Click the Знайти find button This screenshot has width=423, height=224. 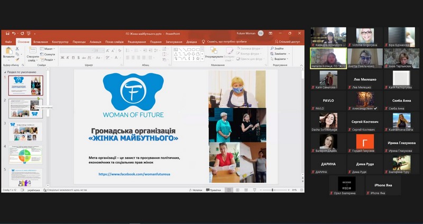(x=277, y=48)
